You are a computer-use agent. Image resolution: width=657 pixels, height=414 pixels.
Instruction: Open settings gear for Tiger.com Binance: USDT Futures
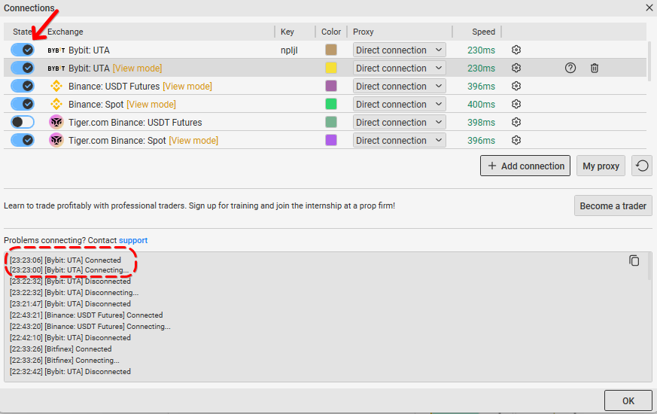coord(516,122)
